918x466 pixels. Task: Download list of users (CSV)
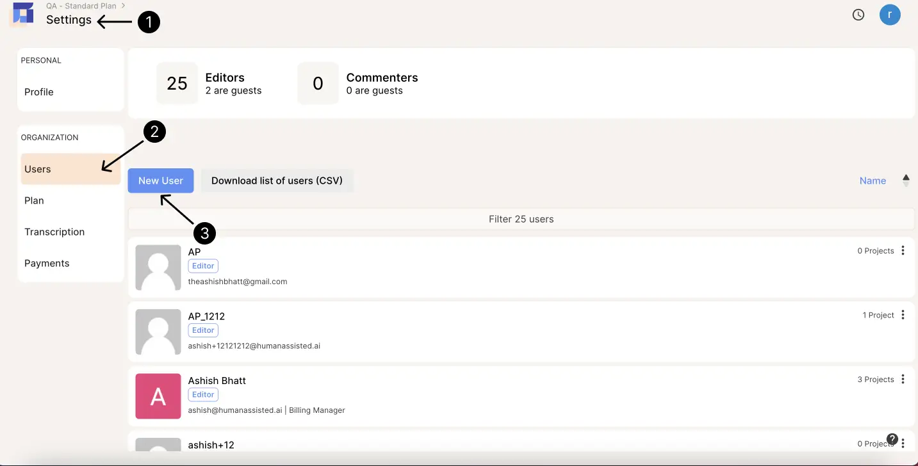(277, 181)
